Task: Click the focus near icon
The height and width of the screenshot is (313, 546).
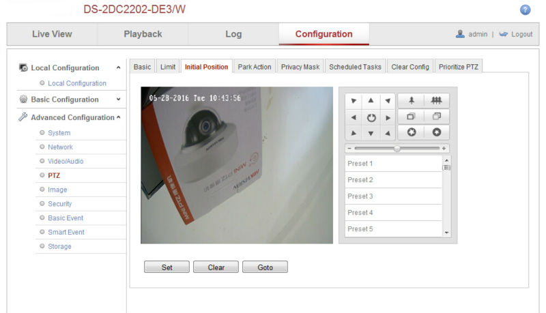Action: [x=412, y=117]
